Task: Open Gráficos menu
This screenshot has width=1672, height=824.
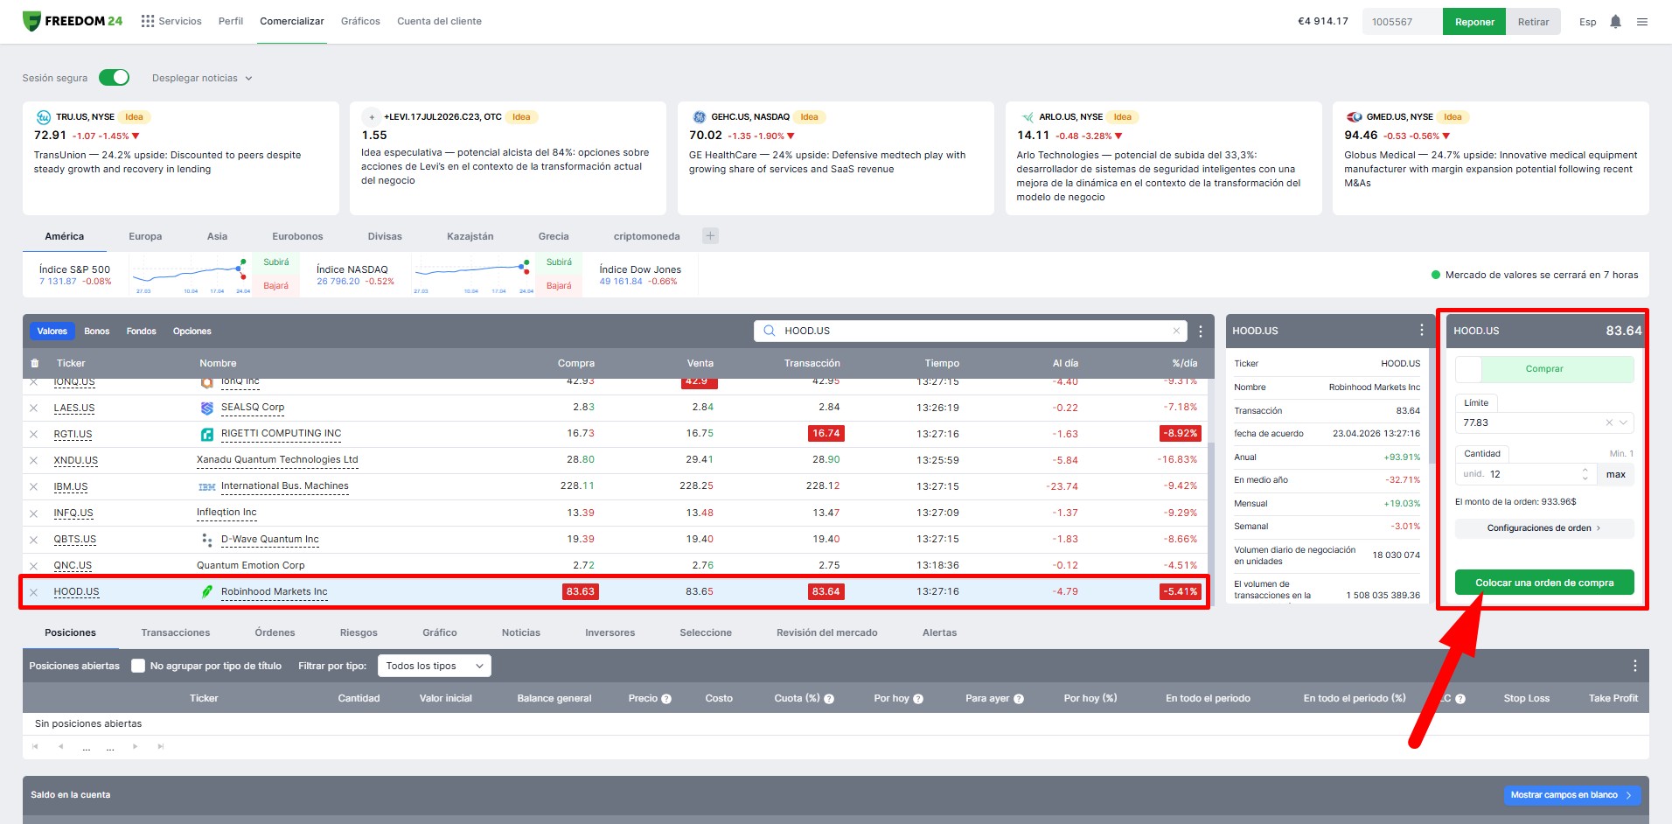Action: [360, 21]
